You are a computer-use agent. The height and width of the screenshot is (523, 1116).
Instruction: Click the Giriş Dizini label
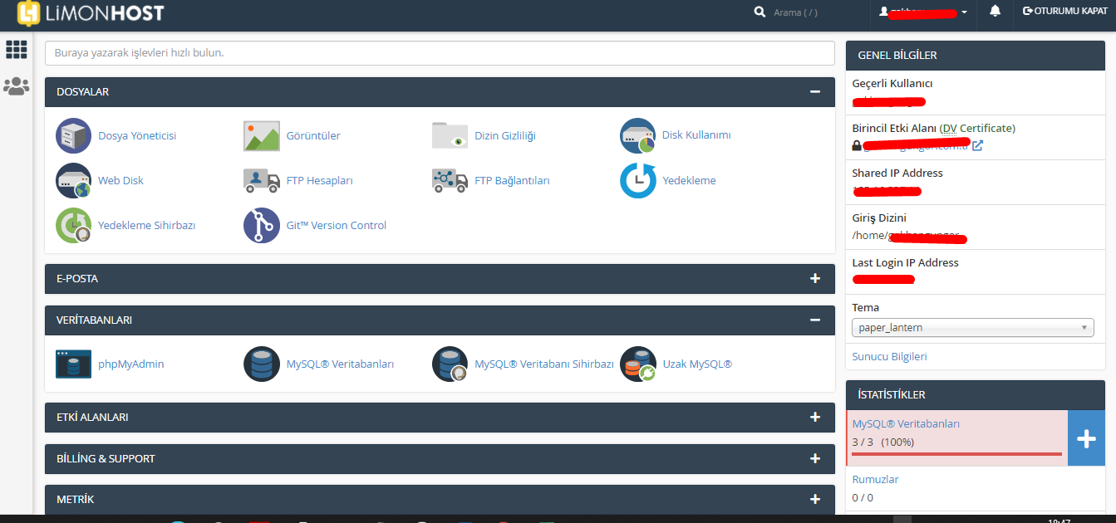(x=879, y=218)
